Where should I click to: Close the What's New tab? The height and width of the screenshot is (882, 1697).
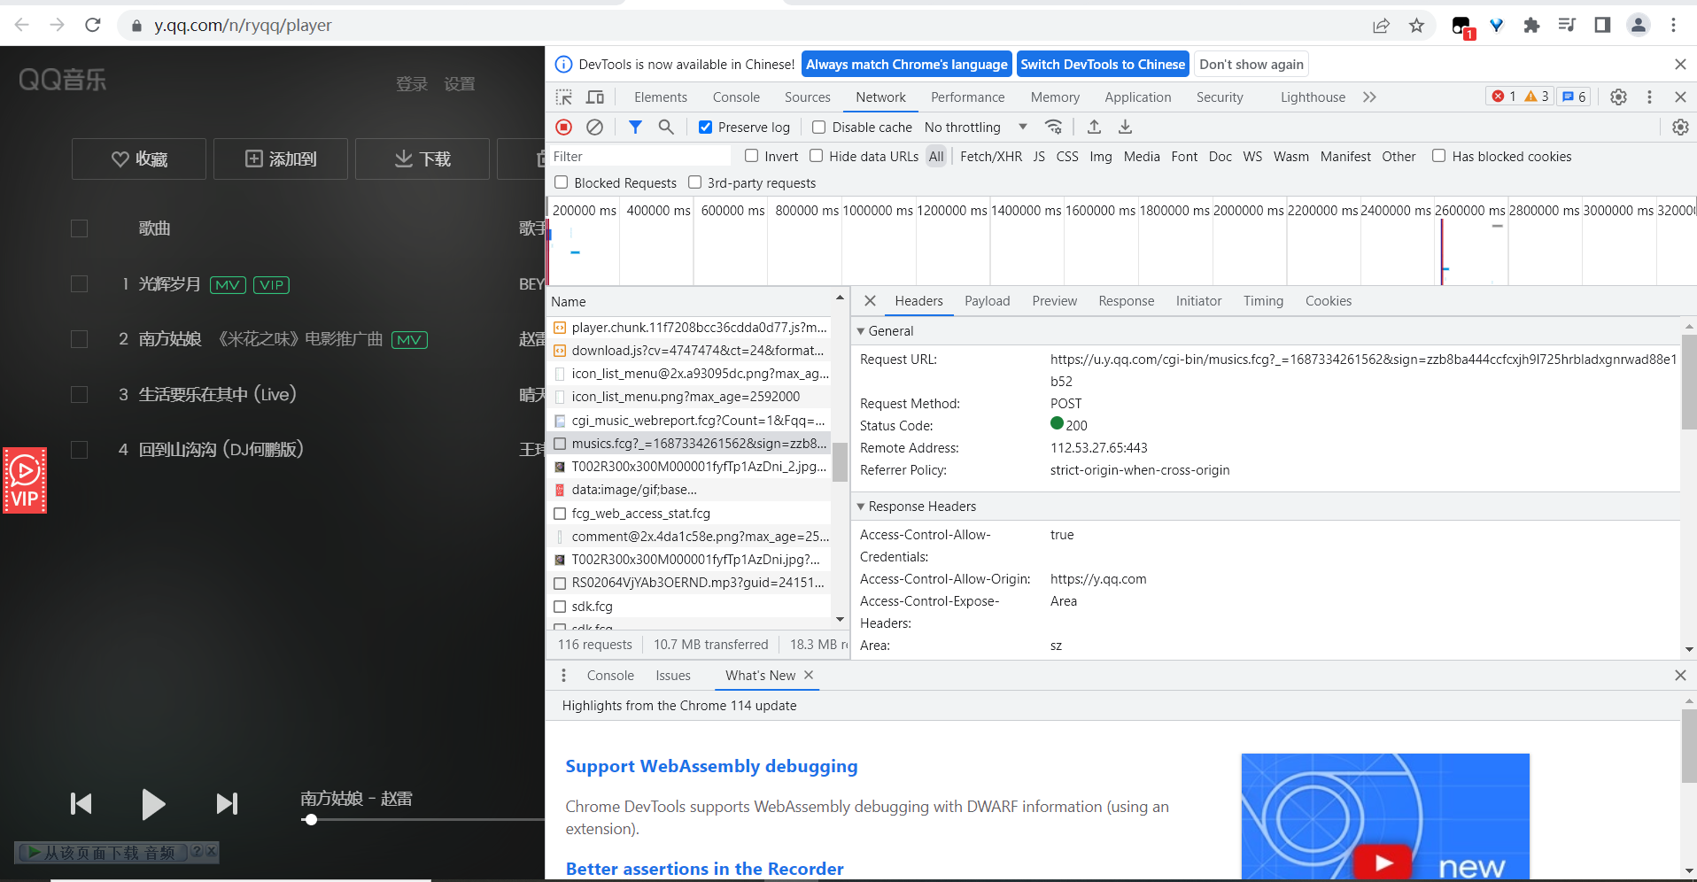click(809, 675)
